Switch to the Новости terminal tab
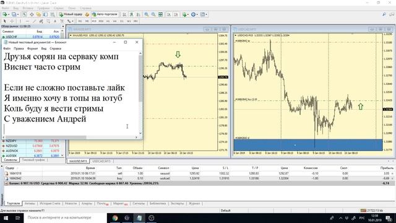Image resolution: width=396 pixels, height=223 pixels. [71, 203]
